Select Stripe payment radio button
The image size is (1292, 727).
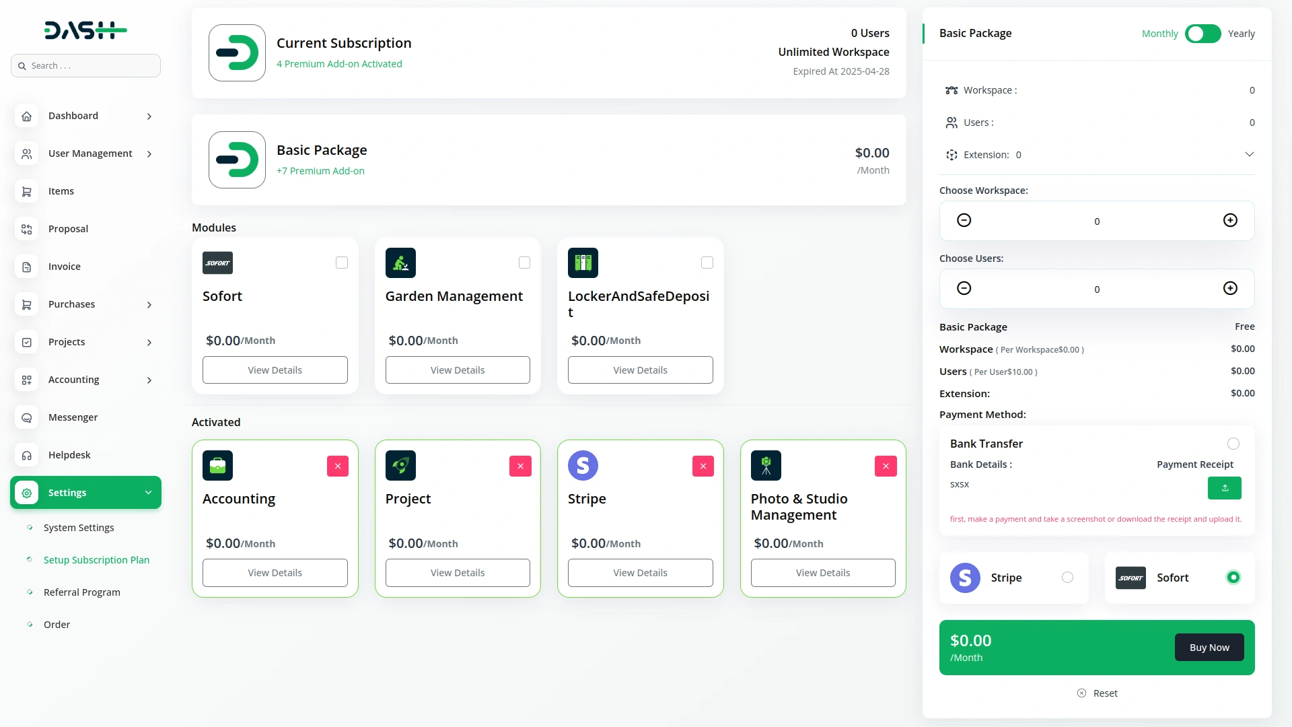1067,578
